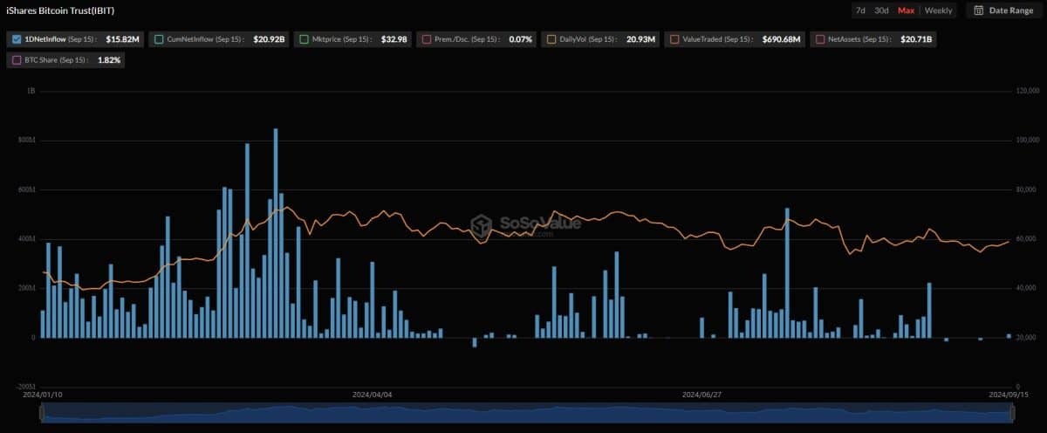The image size is (1047, 433).
Task: Enable the ValueTraded series checkbox
Action: click(674, 39)
